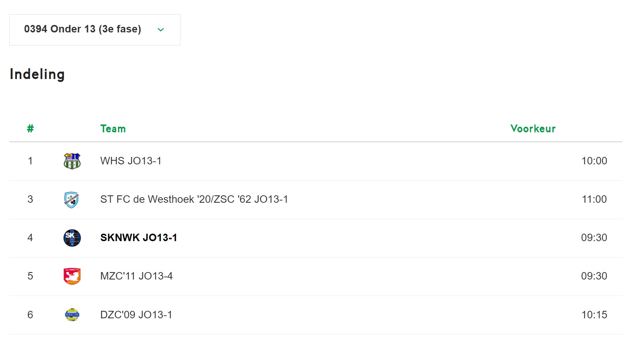Image resolution: width=629 pixels, height=344 pixels.
Task: Click the Team column header
Action: click(x=113, y=129)
